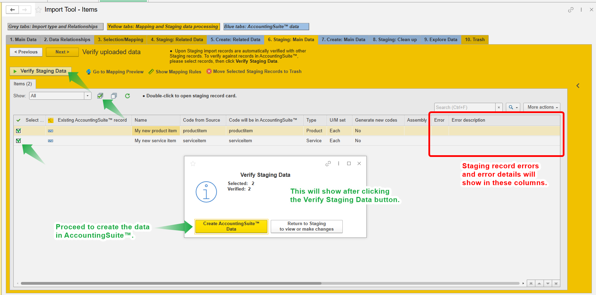Open 10. Trash tab
The height and width of the screenshot is (295, 596).
[475, 40]
